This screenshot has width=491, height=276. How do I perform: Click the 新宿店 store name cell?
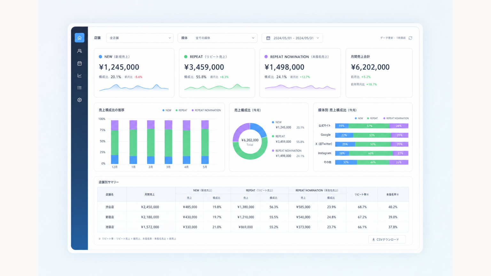(x=110, y=217)
